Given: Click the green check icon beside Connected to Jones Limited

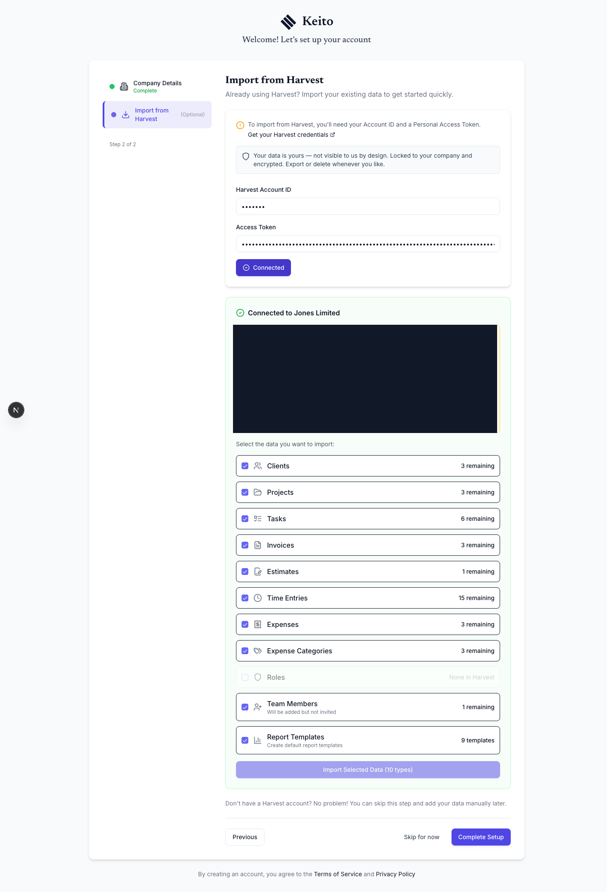Looking at the screenshot, I should tap(240, 313).
